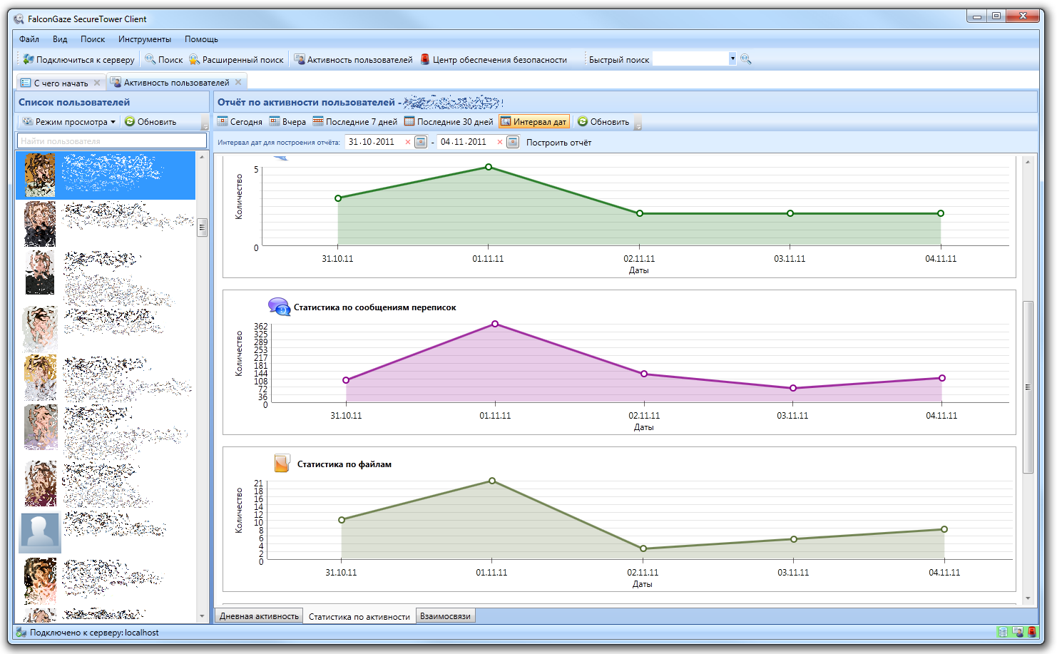Switch report to Последние 7 дней

click(354, 122)
